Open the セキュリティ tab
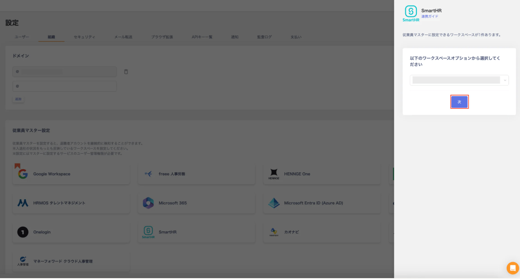The width and height of the screenshot is (520, 279). (x=85, y=37)
